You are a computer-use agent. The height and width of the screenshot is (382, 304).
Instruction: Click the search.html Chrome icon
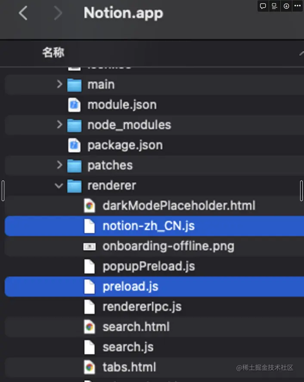[x=90, y=327]
